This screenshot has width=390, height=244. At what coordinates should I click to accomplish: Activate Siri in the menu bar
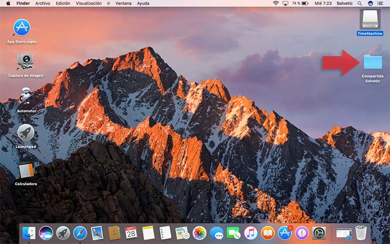370,3
